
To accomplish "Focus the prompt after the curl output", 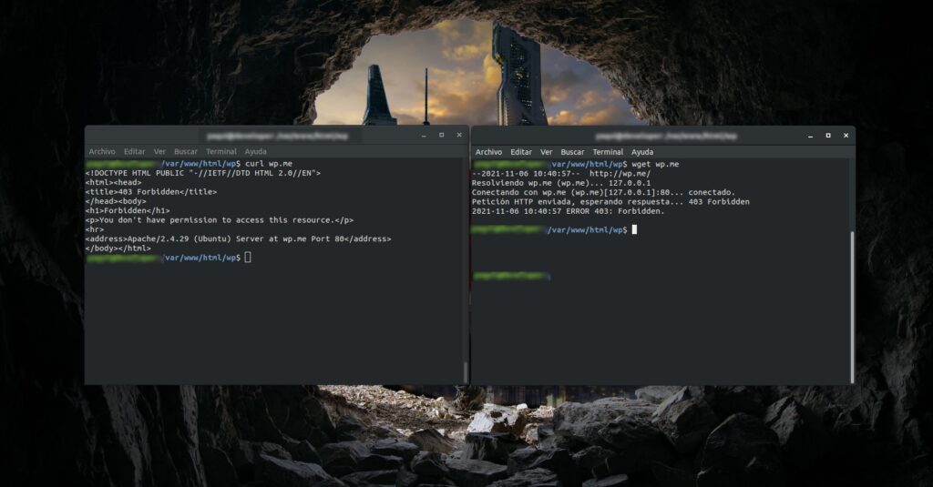I will point(248,259).
